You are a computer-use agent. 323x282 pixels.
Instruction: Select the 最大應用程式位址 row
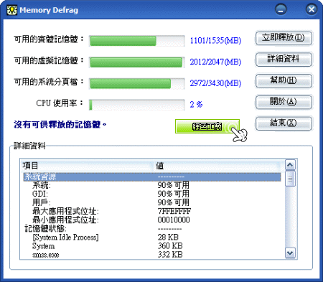pos(152,211)
